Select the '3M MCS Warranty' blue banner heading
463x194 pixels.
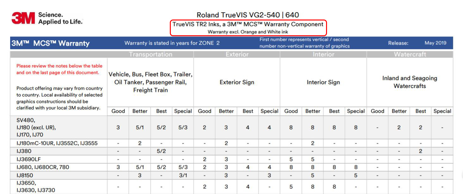click(x=51, y=43)
